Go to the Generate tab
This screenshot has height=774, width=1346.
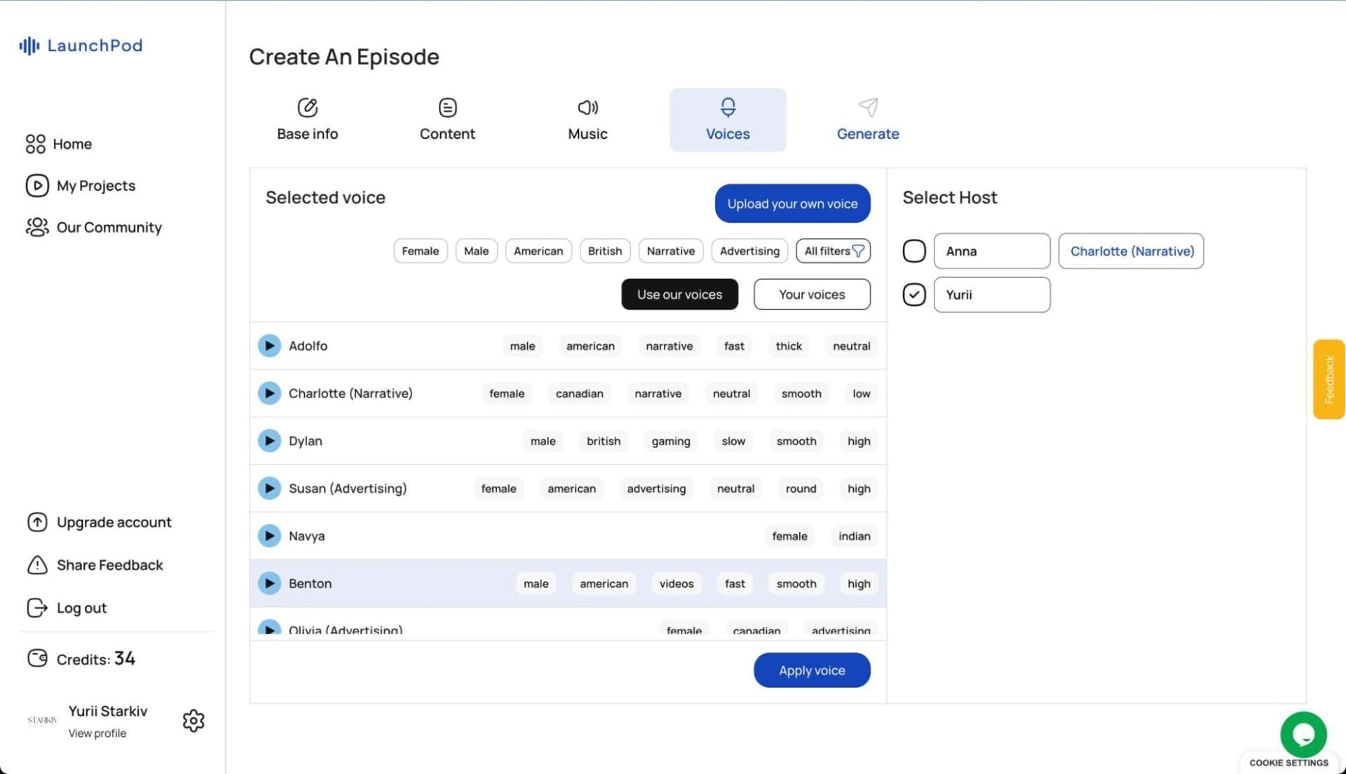[x=867, y=120]
